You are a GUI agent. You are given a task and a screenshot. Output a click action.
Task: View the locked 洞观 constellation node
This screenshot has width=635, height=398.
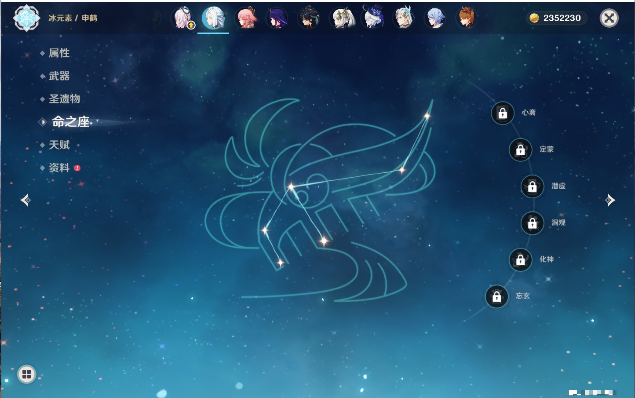532,223
